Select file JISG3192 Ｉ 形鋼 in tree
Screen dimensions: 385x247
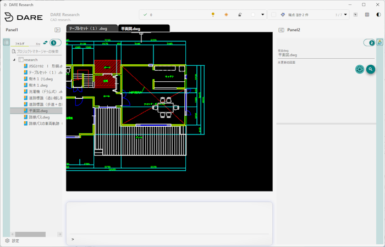(45, 66)
